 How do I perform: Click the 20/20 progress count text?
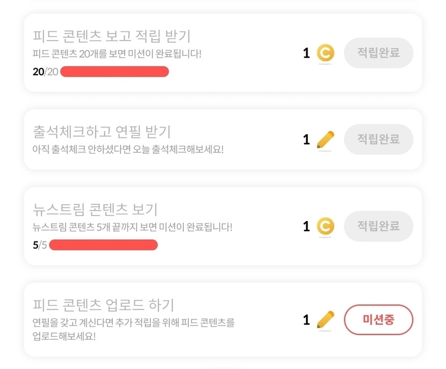tap(45, 72)
